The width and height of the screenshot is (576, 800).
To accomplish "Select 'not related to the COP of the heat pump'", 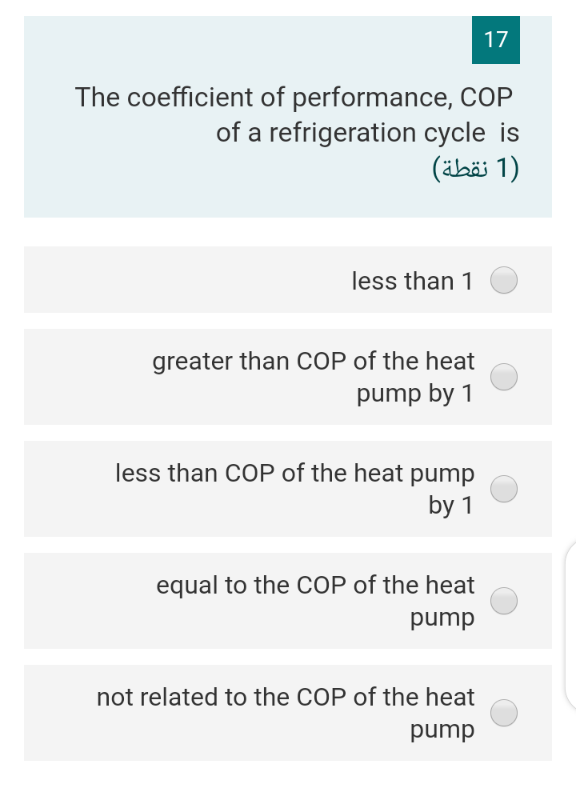I will coord(504,712).
